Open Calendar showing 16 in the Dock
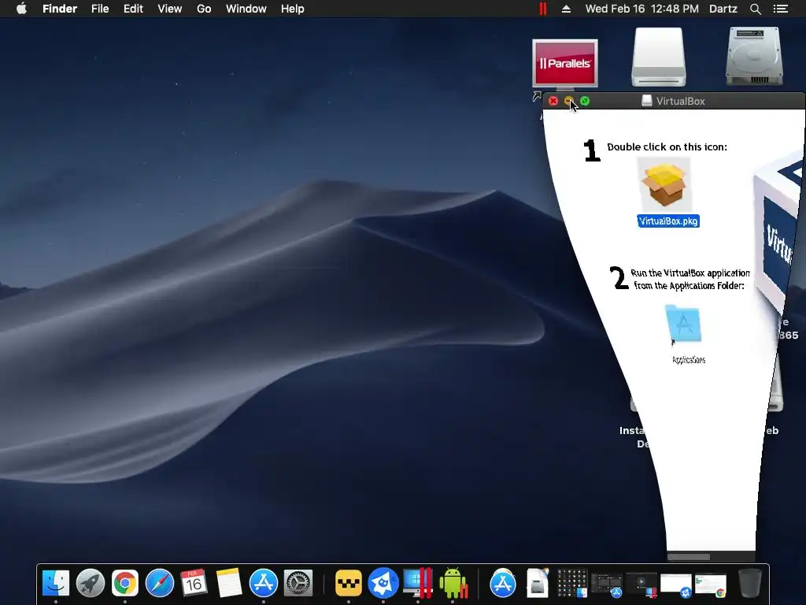 [194, 583]
